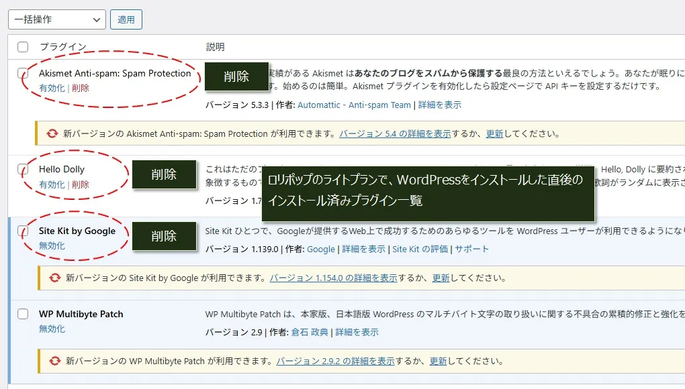Image resolution: width=685 pixels, height=389 pixels.
Task: Select the Hello Dolly plugin checkbox
Action: coord(23,169)
